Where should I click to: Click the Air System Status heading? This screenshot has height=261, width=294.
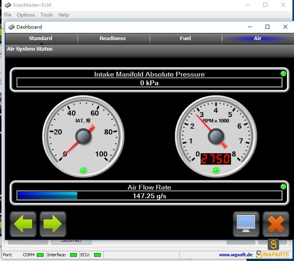point(30,49)
